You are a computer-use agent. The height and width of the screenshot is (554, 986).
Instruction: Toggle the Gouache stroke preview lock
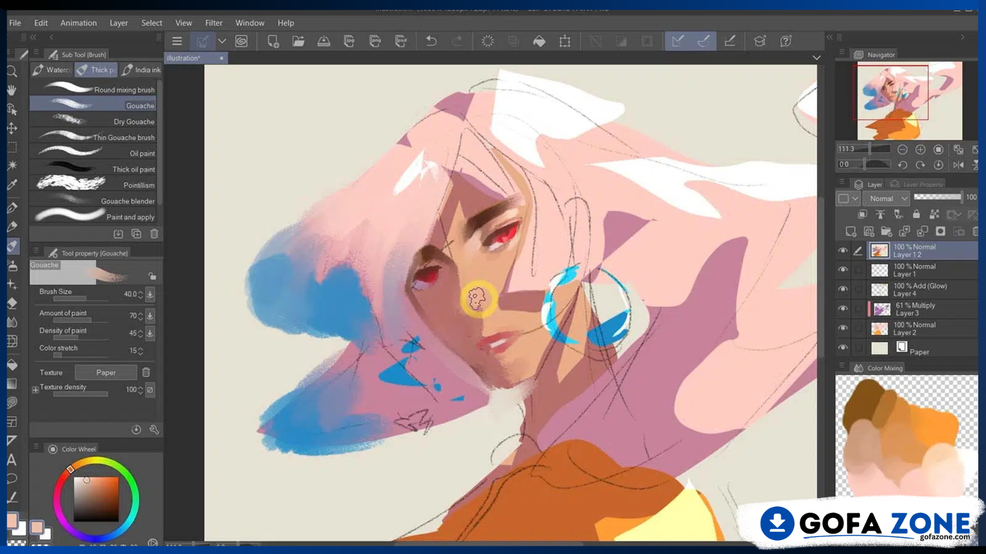(153, 276)
